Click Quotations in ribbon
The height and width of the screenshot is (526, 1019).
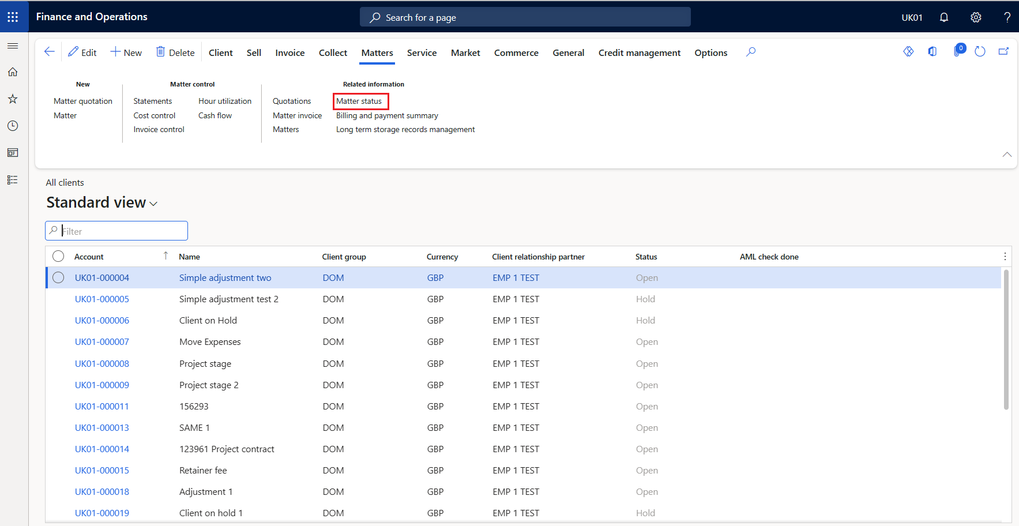pos(292,101)
